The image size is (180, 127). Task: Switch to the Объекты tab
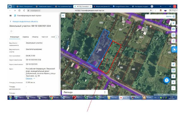pos(35,37)
